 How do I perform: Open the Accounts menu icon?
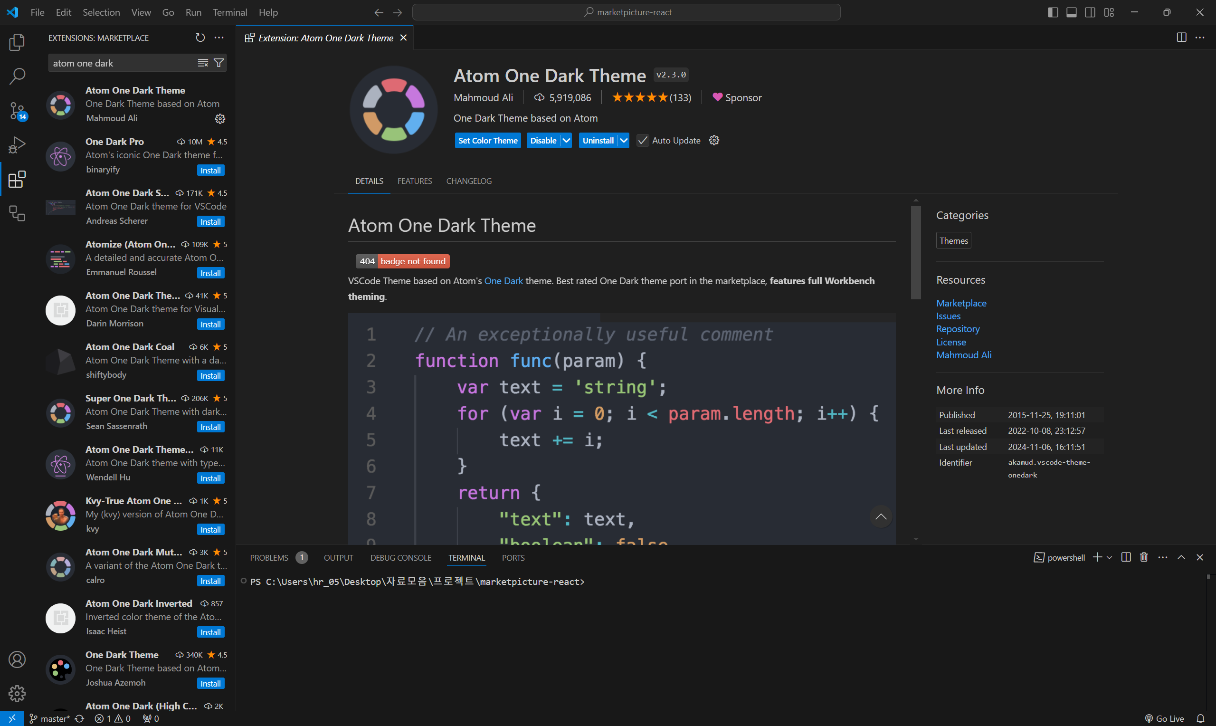click(17, 659)
